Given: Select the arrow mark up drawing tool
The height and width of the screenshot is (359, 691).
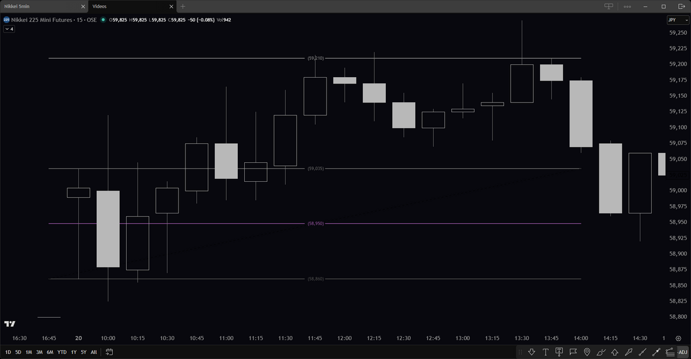Looking at the screenshot, I should point(615,352).
